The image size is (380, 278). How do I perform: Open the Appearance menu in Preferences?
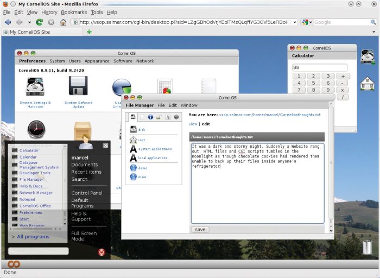pos(97,61)
